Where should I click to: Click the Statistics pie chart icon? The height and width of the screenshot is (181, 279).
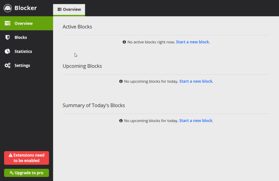coord(7,51)
